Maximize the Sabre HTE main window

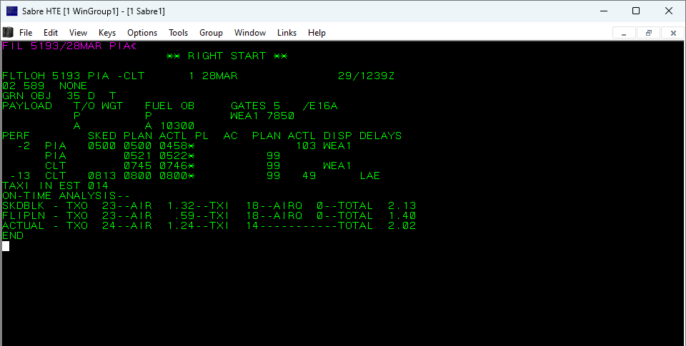[636, 11]
